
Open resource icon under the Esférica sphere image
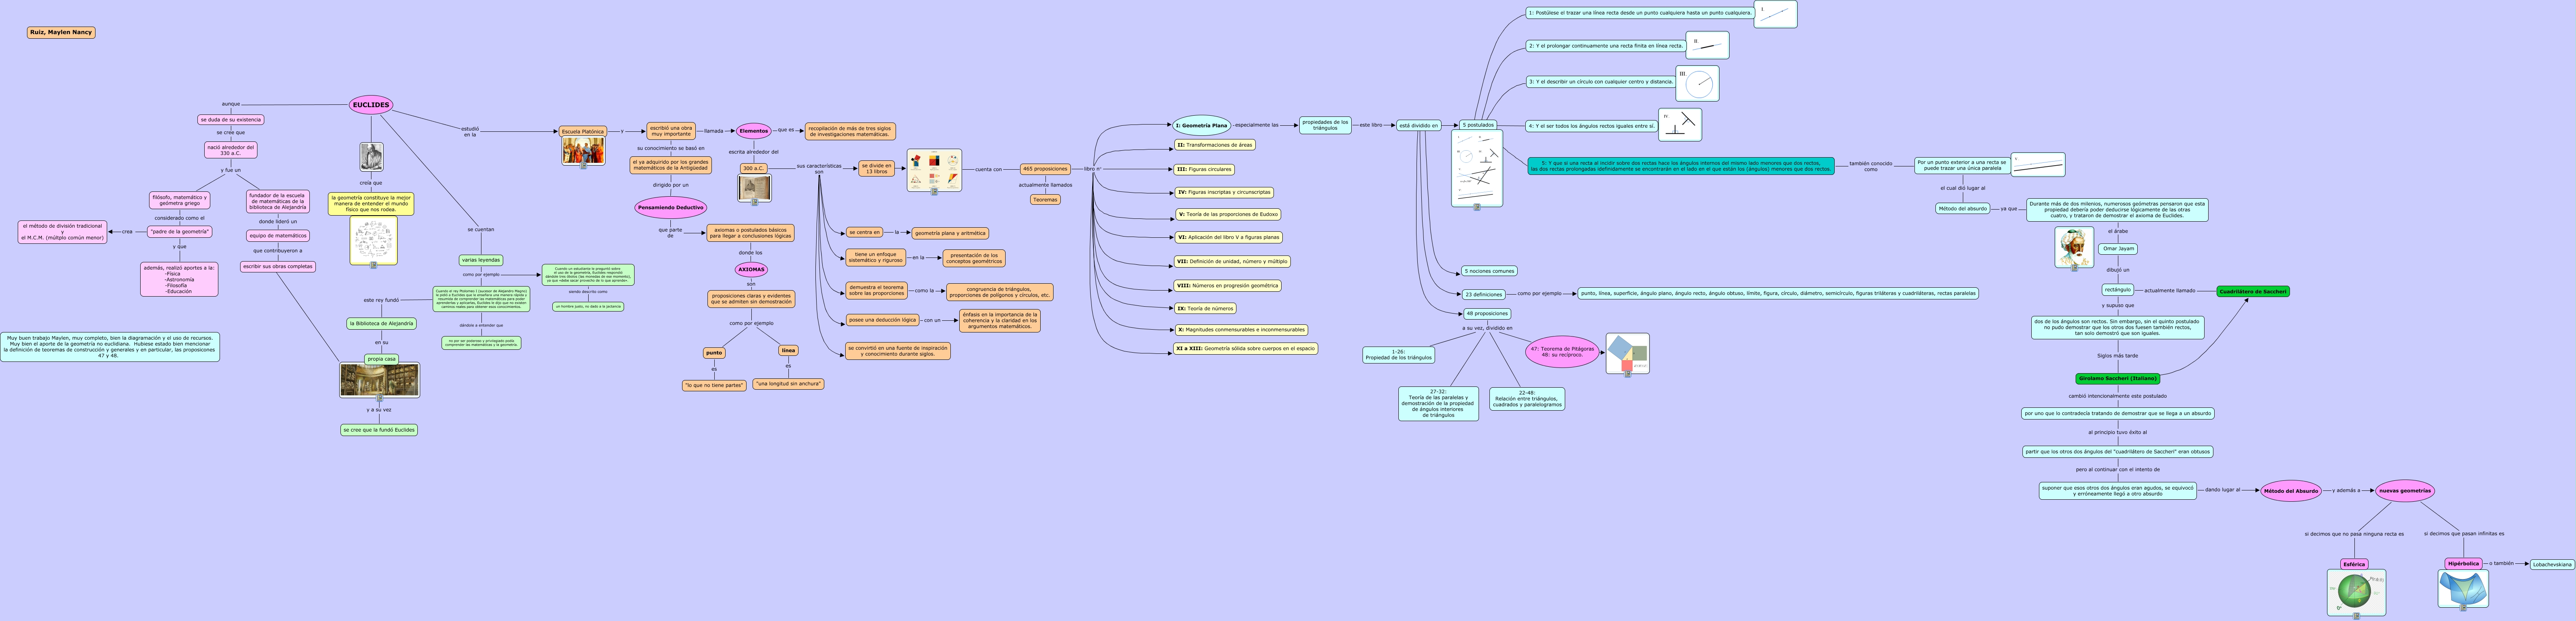[2356, 616]
